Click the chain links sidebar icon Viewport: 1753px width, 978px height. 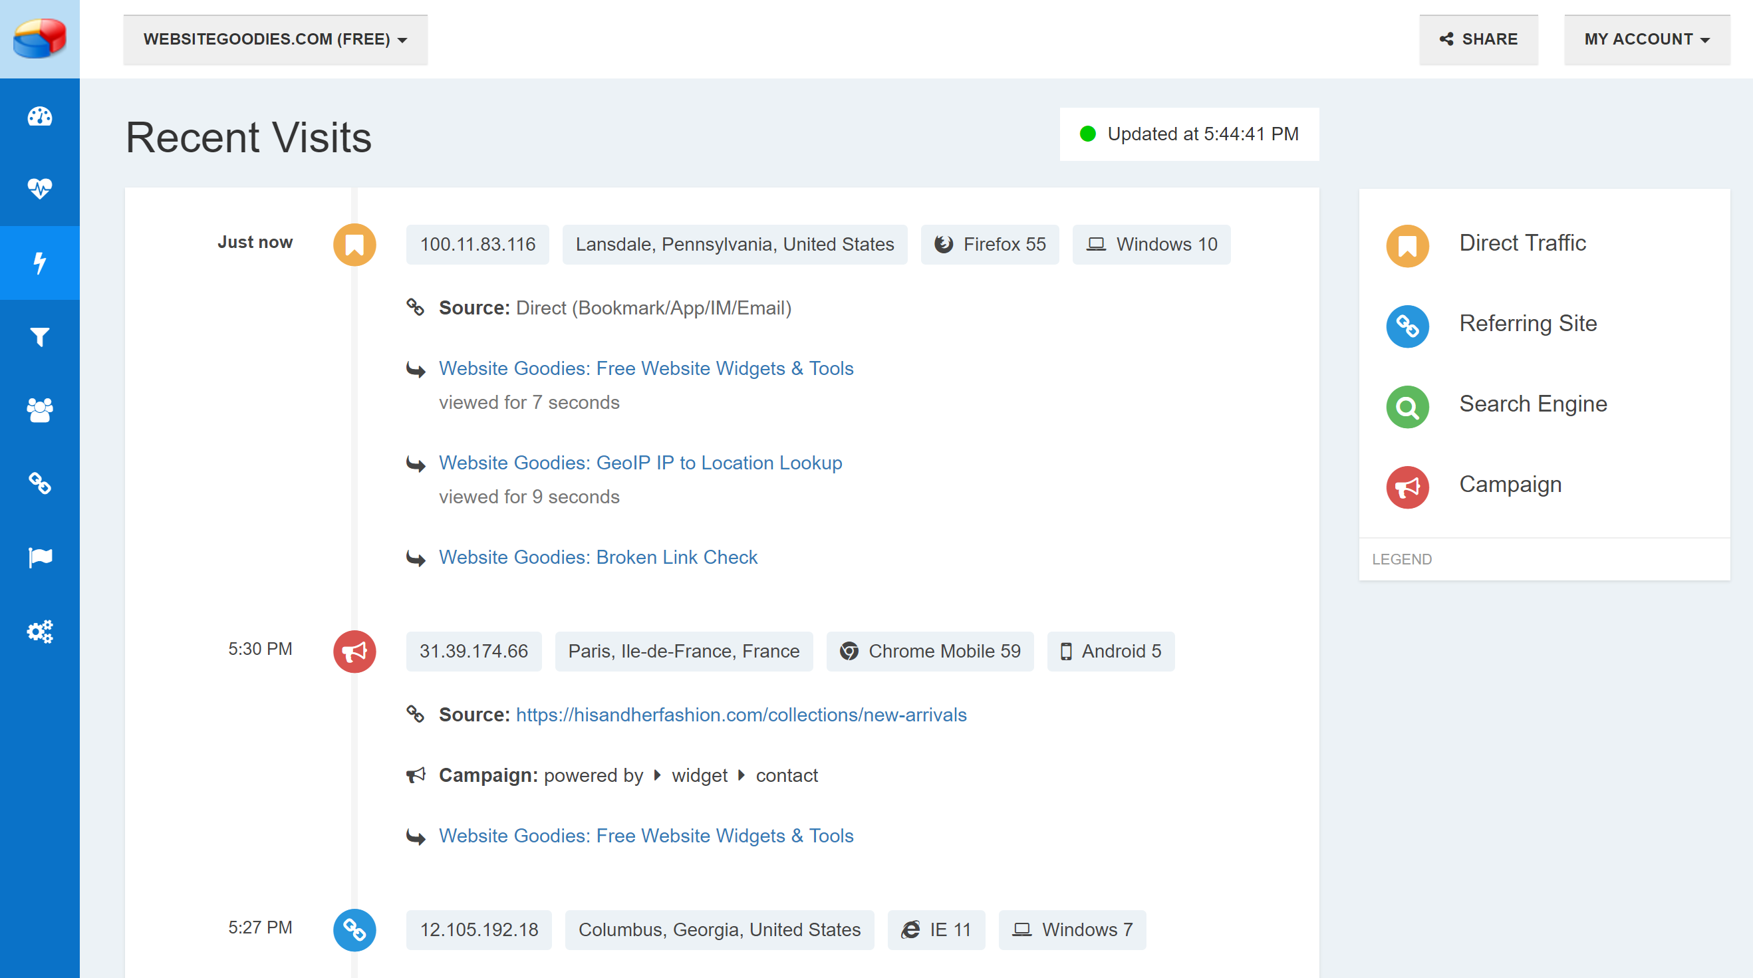tap(39, 483)
